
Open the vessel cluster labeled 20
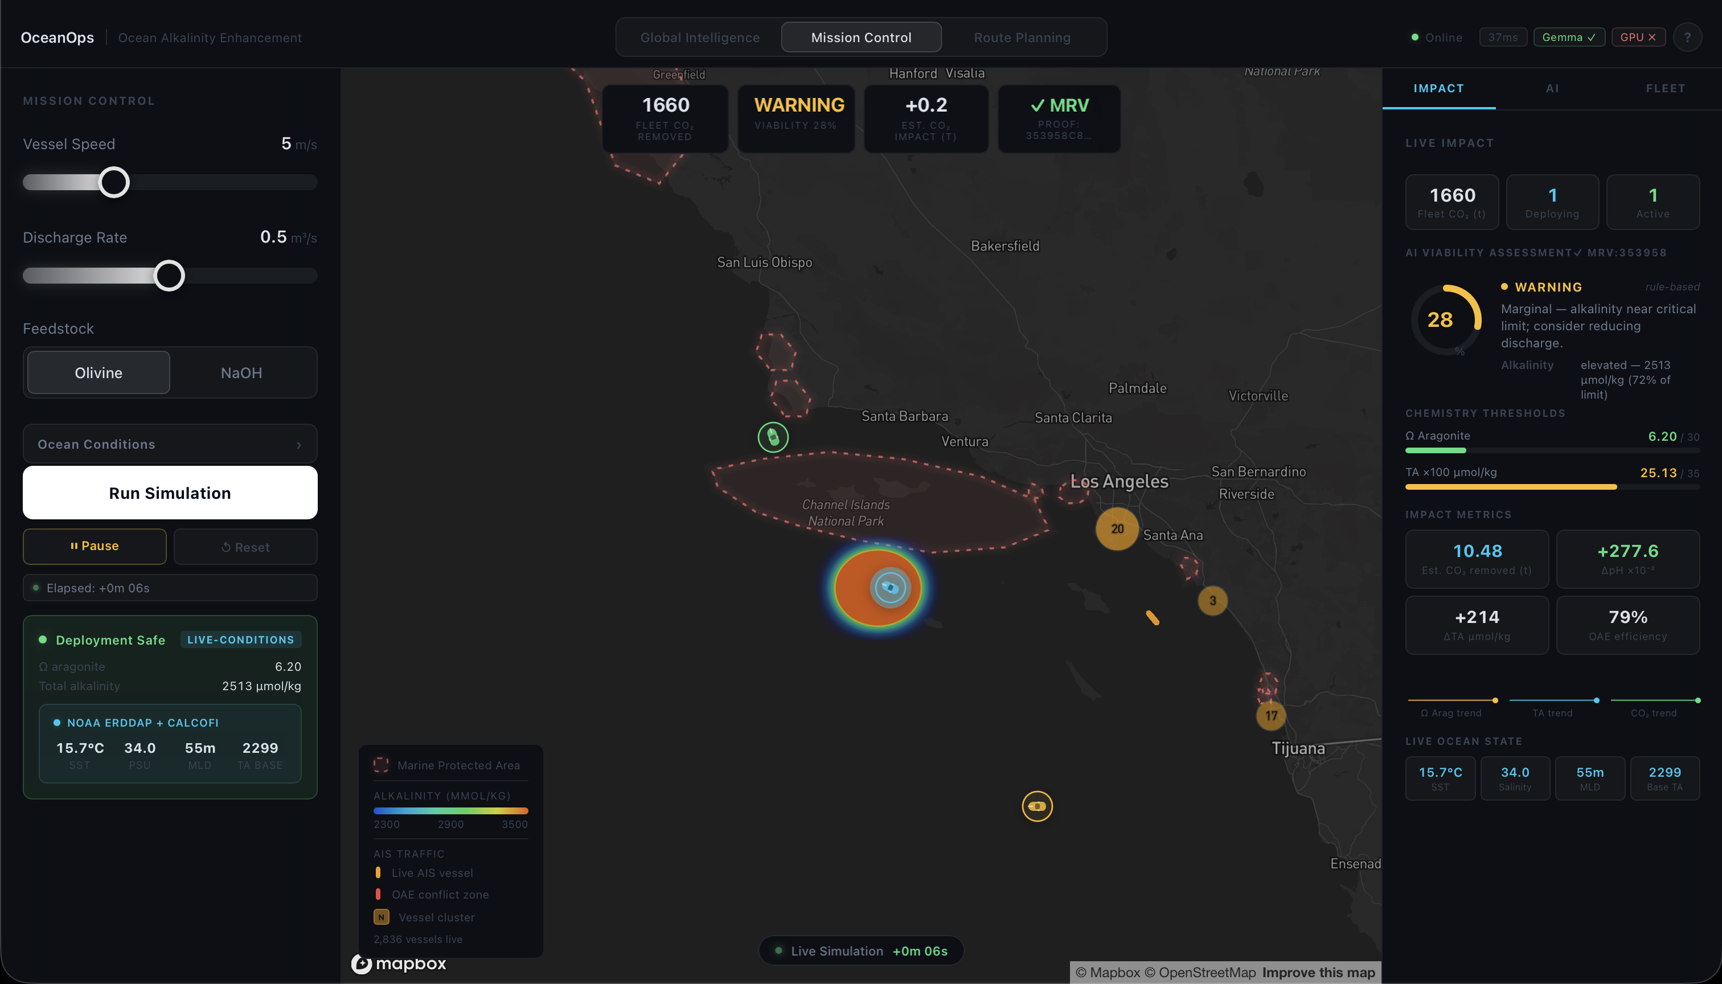click(1117, 528)
